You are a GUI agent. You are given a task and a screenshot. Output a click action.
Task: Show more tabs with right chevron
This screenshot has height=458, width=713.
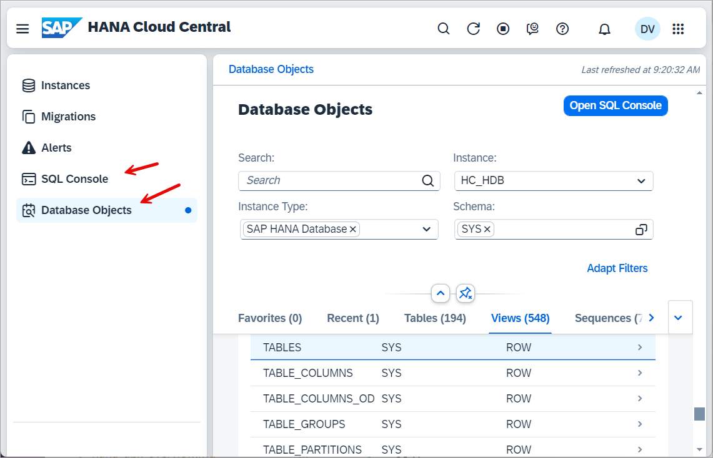click(x=651, y=318)
